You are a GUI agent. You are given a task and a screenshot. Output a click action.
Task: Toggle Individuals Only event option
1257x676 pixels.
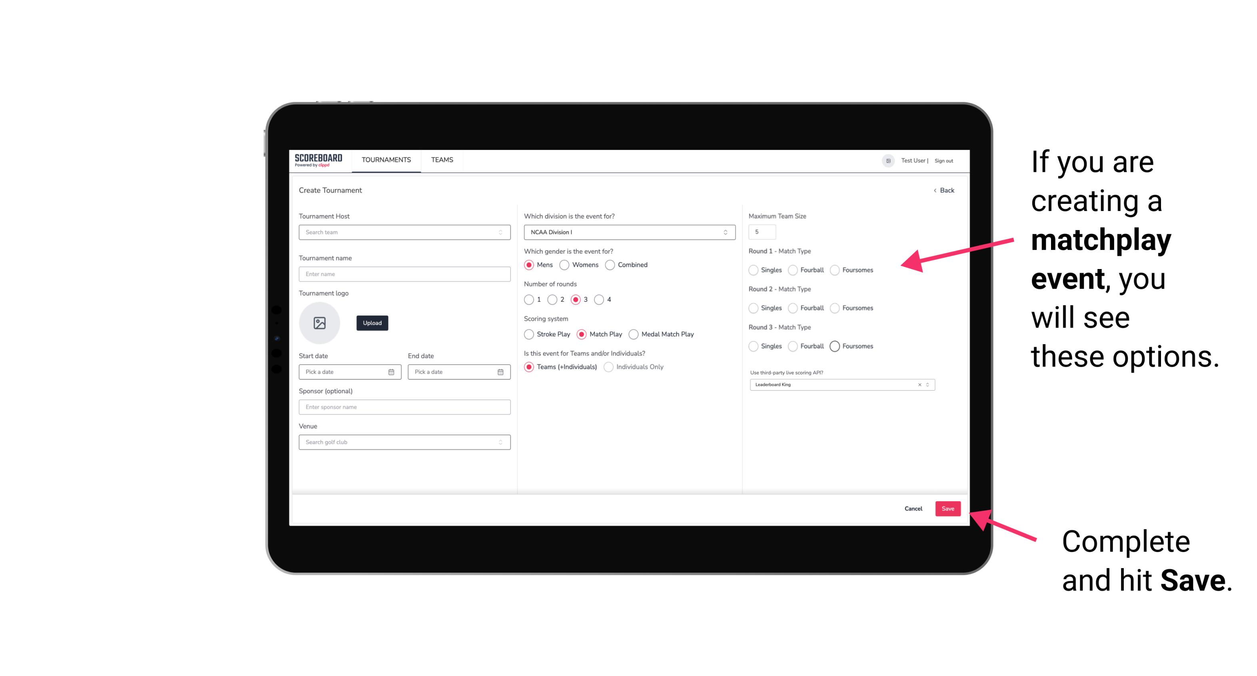609,367
